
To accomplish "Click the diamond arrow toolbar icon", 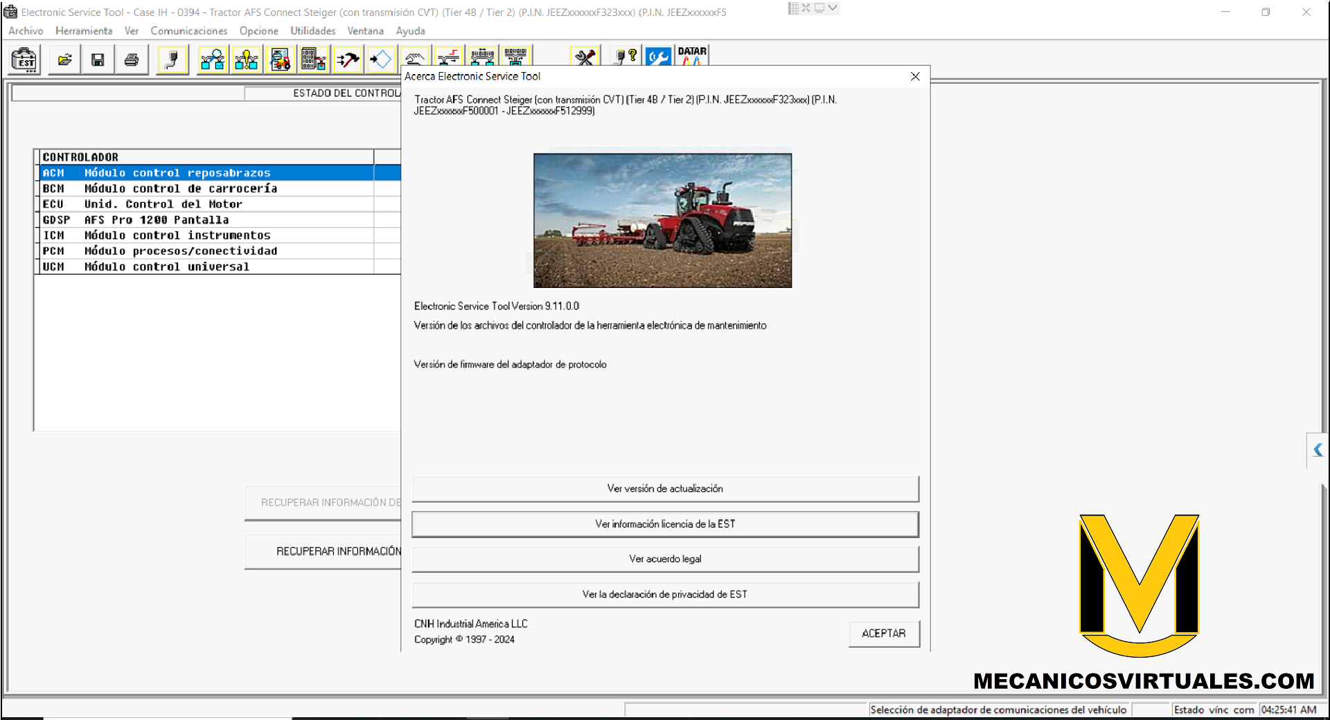I will (x=381, y=60).
